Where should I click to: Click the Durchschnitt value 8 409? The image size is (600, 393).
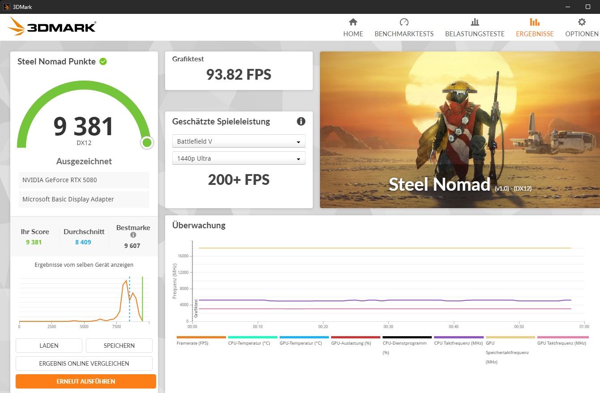pos(83,242)
